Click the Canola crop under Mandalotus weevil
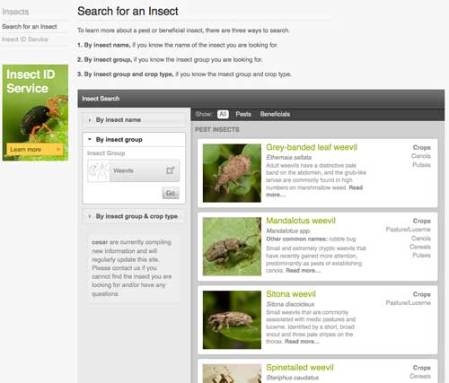The image size is (449, 383). (421, 239)
